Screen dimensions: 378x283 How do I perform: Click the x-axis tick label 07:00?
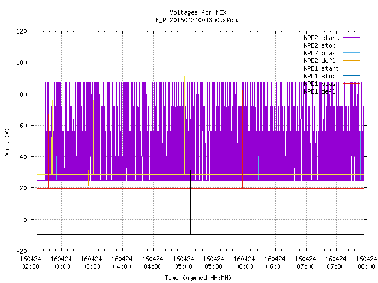click(x=305, y=266)
